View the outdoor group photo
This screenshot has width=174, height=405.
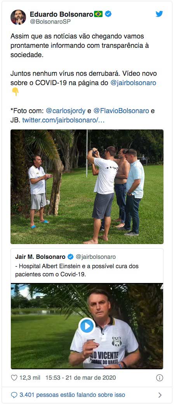pos(87,187)
